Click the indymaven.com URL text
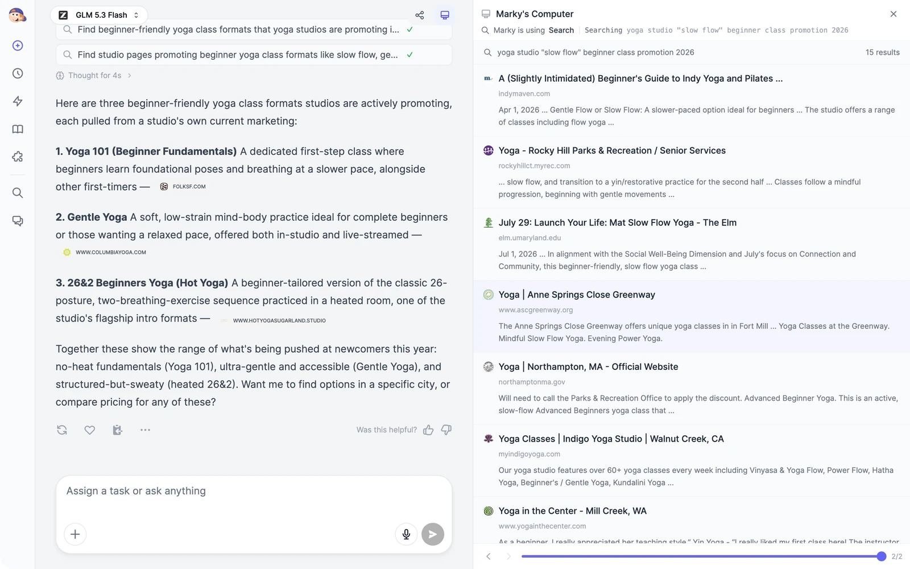The image size is (910, 569). [524, 94]
